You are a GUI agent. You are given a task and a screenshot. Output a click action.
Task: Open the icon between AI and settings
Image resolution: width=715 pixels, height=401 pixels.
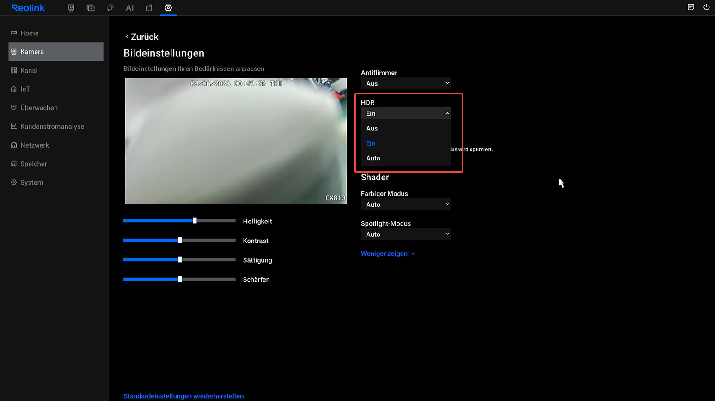pos(149,8)
